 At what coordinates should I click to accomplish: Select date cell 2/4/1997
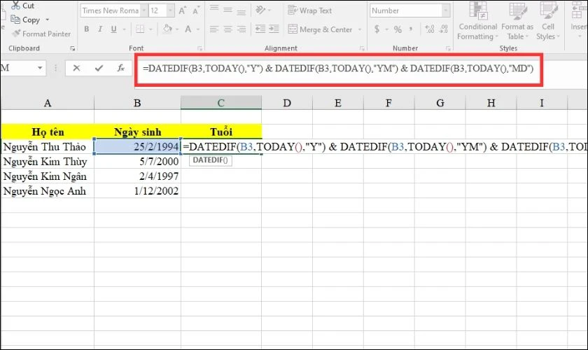coord(137,176)
